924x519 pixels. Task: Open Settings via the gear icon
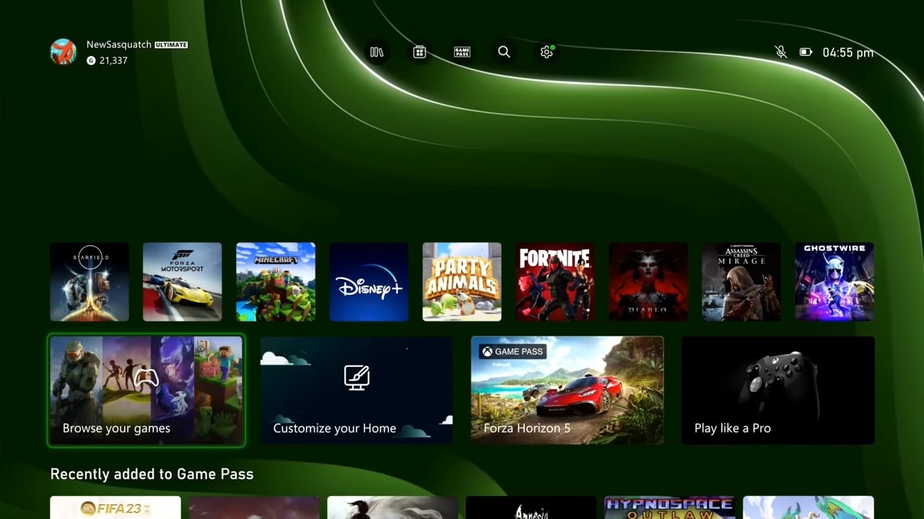click(546, 52)
